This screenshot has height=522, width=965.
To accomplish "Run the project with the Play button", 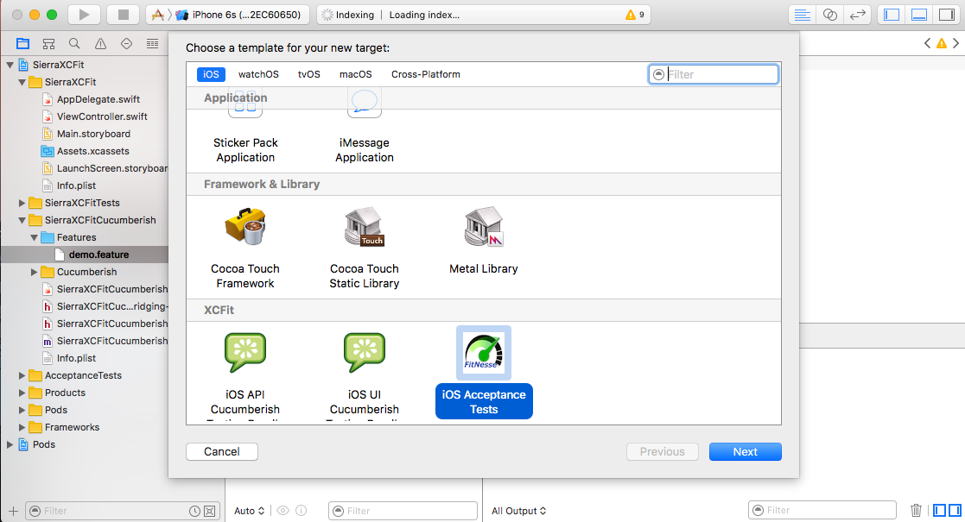I will [x=85, y=15].
